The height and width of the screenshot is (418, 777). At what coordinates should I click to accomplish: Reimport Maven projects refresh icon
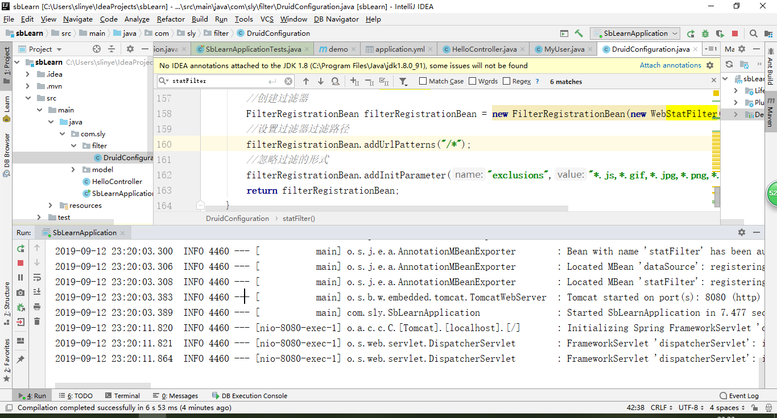pyautogui.click(x=729, y=65)
